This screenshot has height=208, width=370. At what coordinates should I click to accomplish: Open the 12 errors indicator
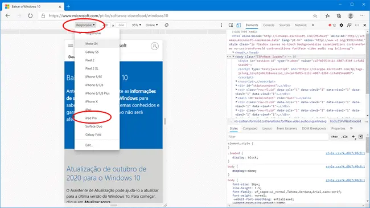coord(332,25)
